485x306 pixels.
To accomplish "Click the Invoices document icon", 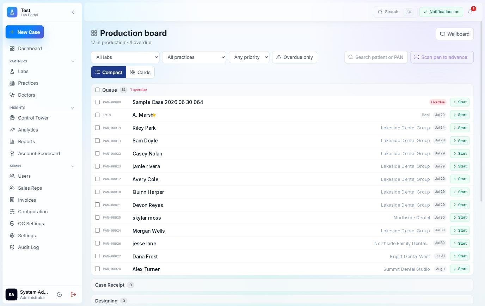I will pyautogui.click(x=12, y=200).
